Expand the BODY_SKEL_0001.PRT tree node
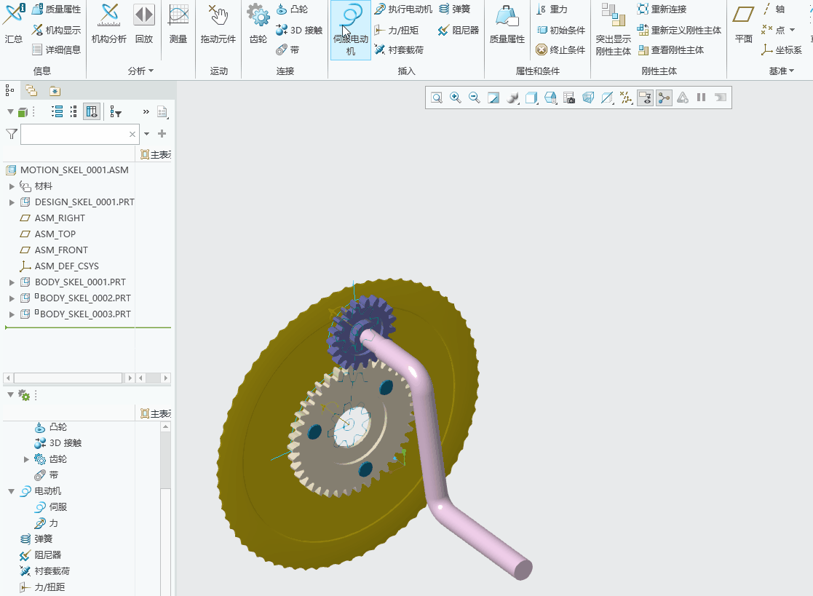813x596 pixels. 12,282
